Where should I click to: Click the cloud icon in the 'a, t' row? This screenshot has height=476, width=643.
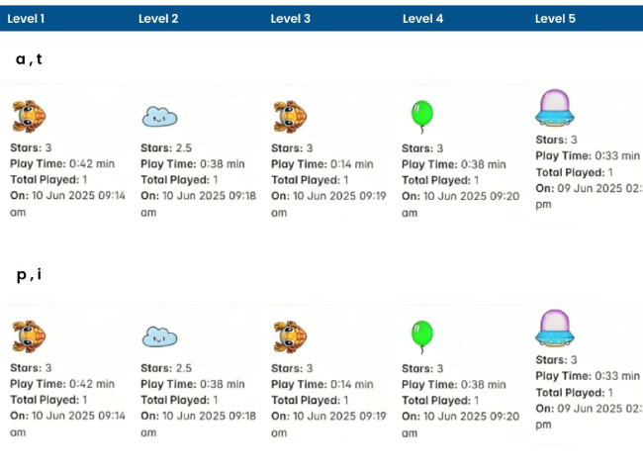159,118
